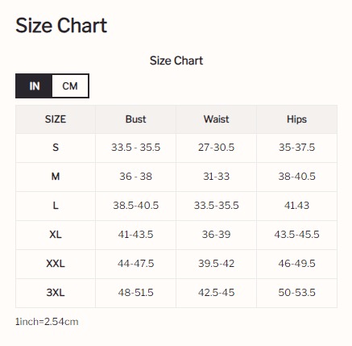Switch units to CM
The image size is (352, 346).
tap(70, 86)
